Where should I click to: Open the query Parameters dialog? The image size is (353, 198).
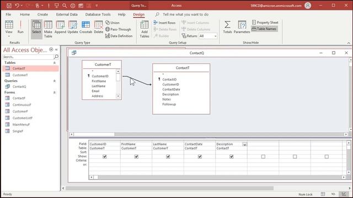tap(242, 27)
